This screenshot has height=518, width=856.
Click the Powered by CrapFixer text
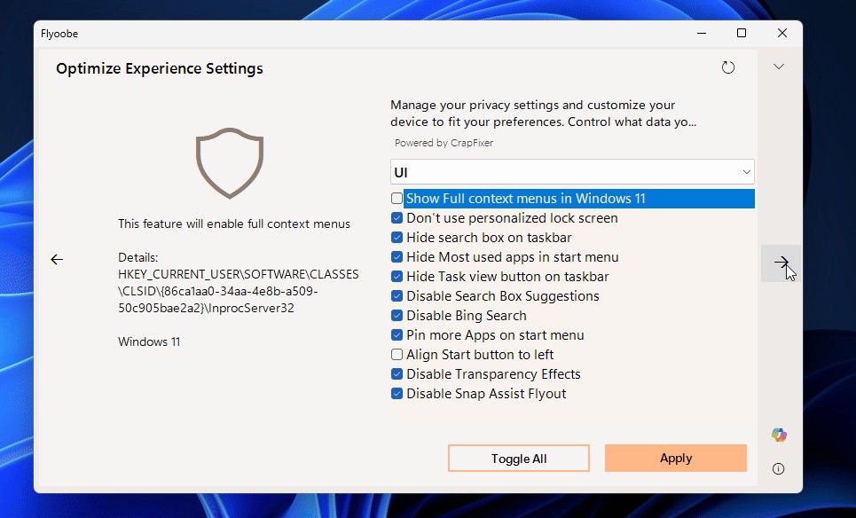pyautogui.click(x=444, y=143)
